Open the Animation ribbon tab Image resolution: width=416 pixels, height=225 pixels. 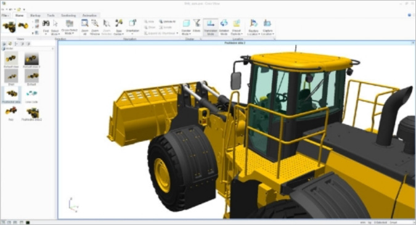(89, 15)
